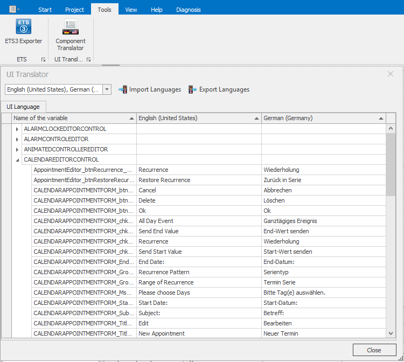Click the German cell 'Betreff:'
The width and height of the screenshot is (404, 362).
click(324, 313)
